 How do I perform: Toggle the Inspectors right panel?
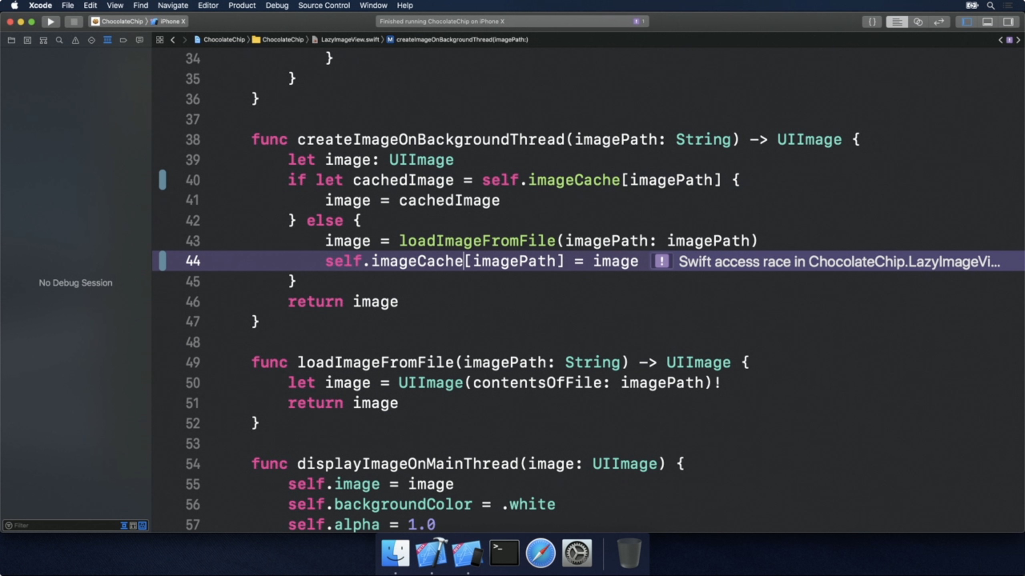point(1008,22)
